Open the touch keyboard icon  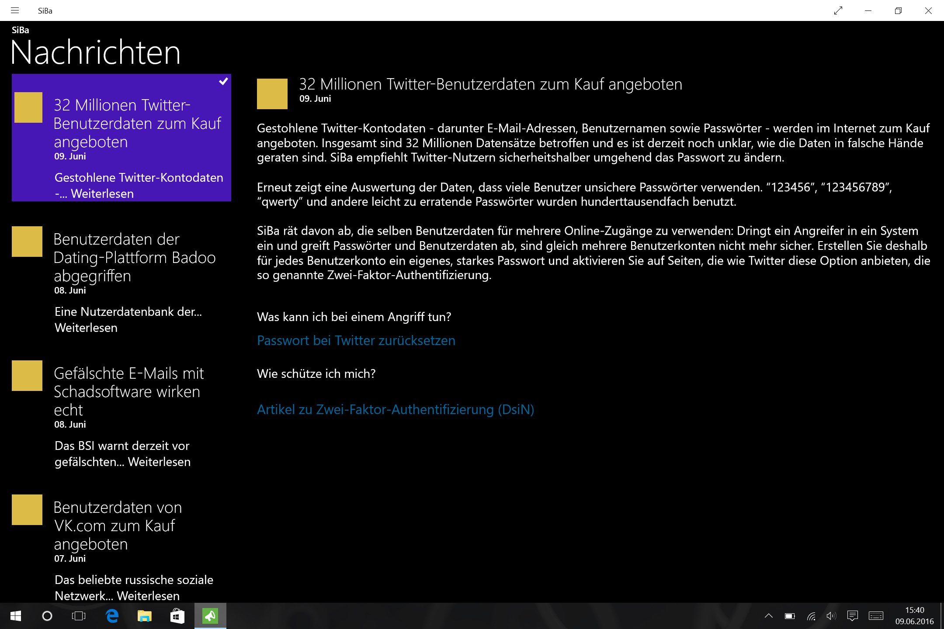click(x=876, y=616)
